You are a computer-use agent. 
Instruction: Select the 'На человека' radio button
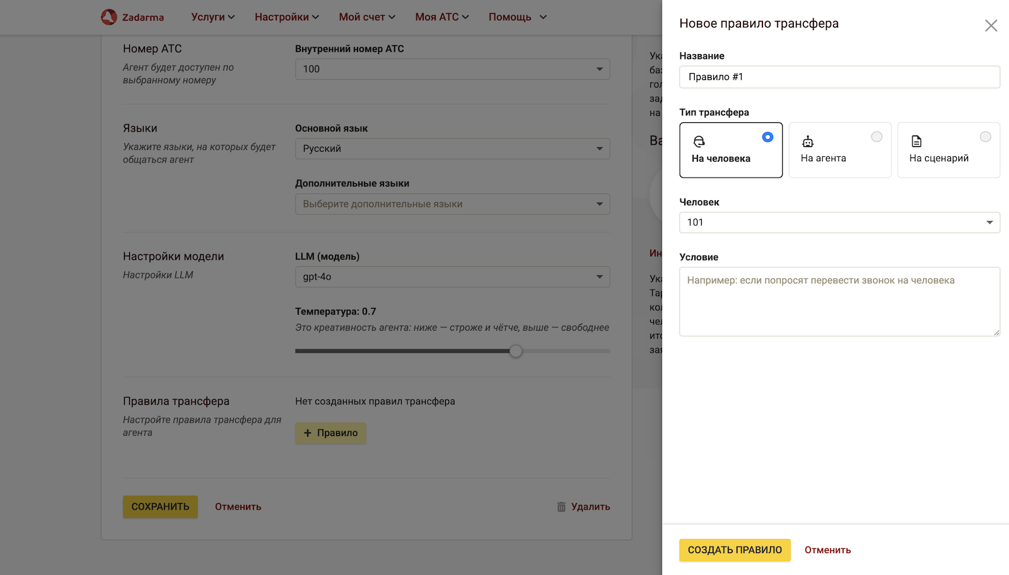click(767, 137)
